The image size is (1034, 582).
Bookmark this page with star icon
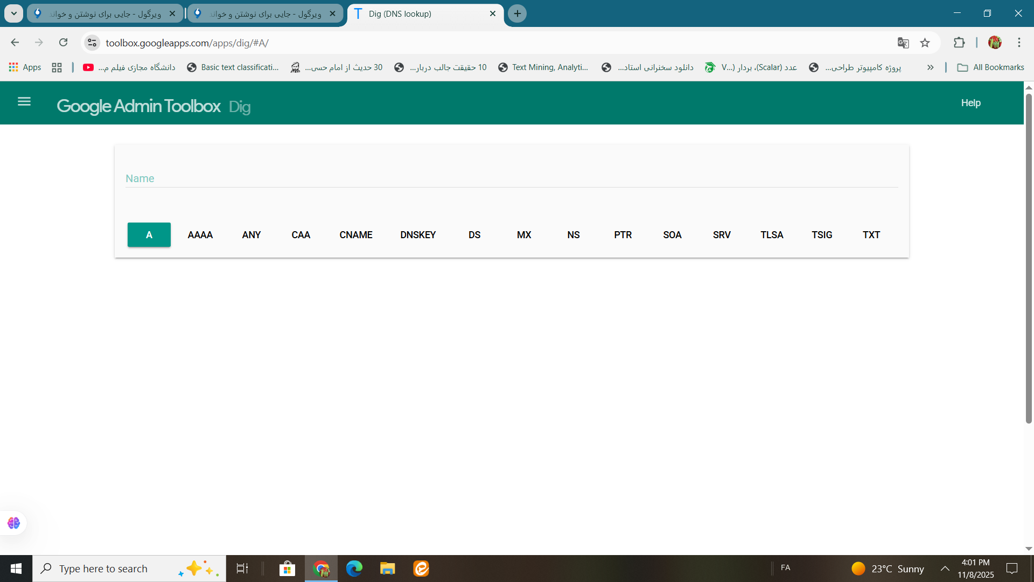[925, 43]
